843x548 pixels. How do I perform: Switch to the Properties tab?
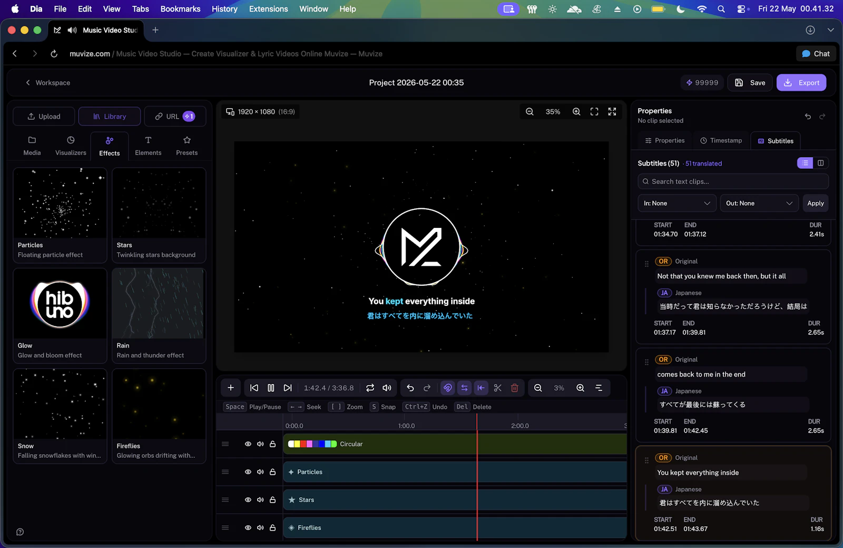point(665,140)
